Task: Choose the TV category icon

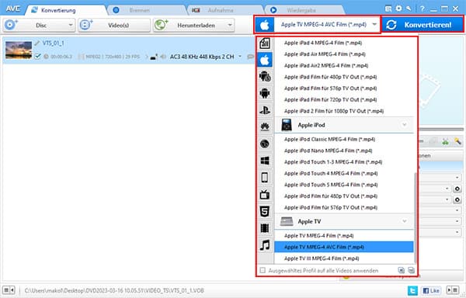Action: coord(265,195)
